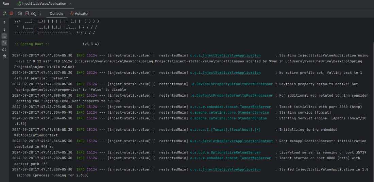Jump down with the down arrow icon
Screen dimensions: 374x182
pyautogui.click(x=4, y=30)
